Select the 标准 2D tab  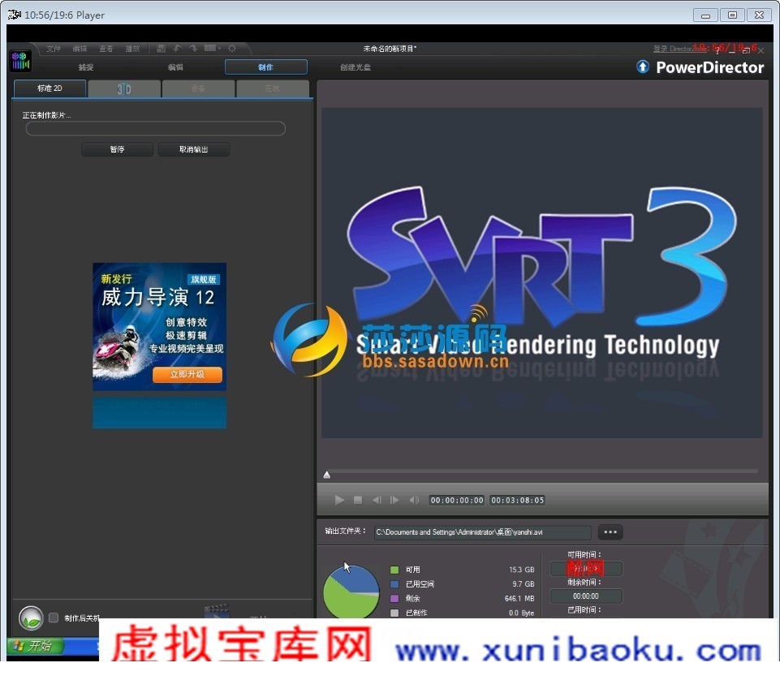[50, 88]
